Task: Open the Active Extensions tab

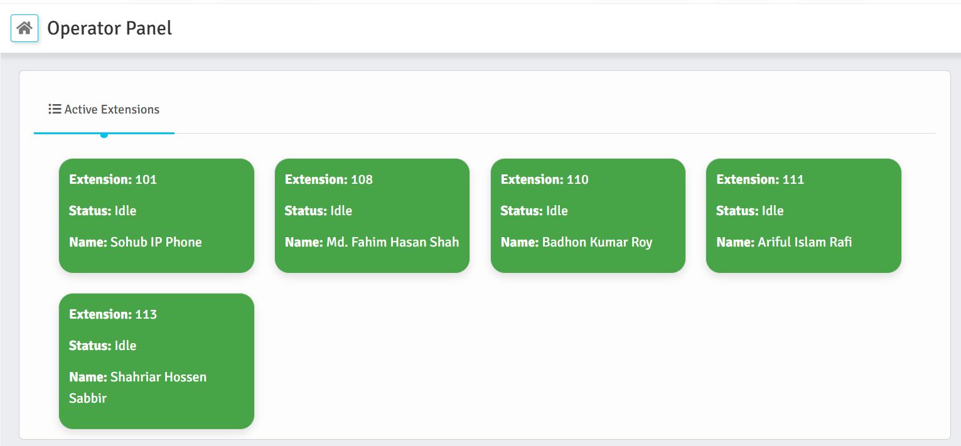Action: [x=104, y=110]
